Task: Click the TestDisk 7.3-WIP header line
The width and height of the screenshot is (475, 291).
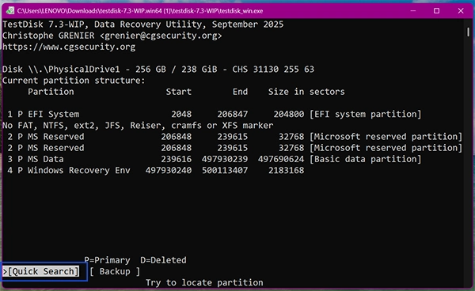Action: tap(143, 25)
